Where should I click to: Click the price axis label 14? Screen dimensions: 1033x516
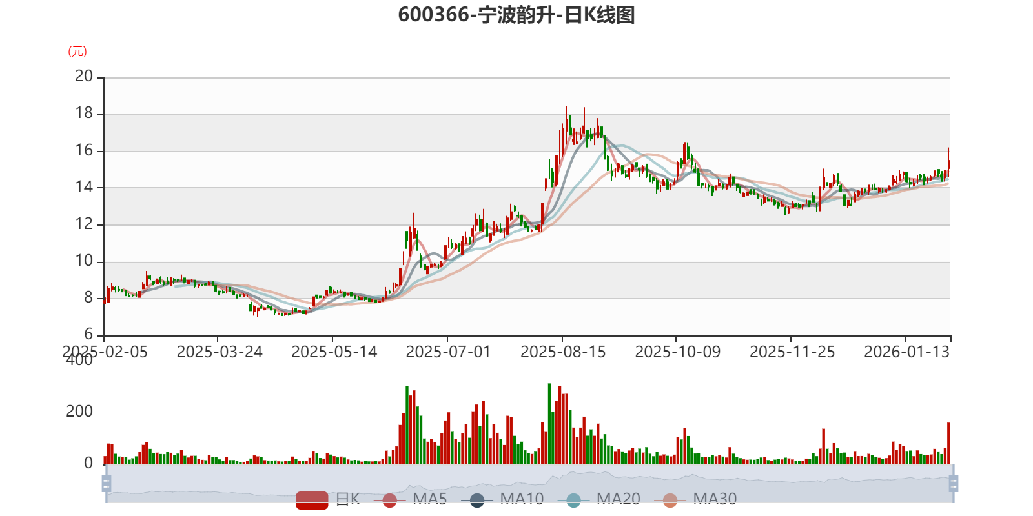click(84, 187)
